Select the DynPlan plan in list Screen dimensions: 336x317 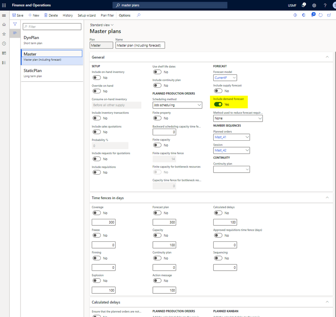[x=52, y=40]
